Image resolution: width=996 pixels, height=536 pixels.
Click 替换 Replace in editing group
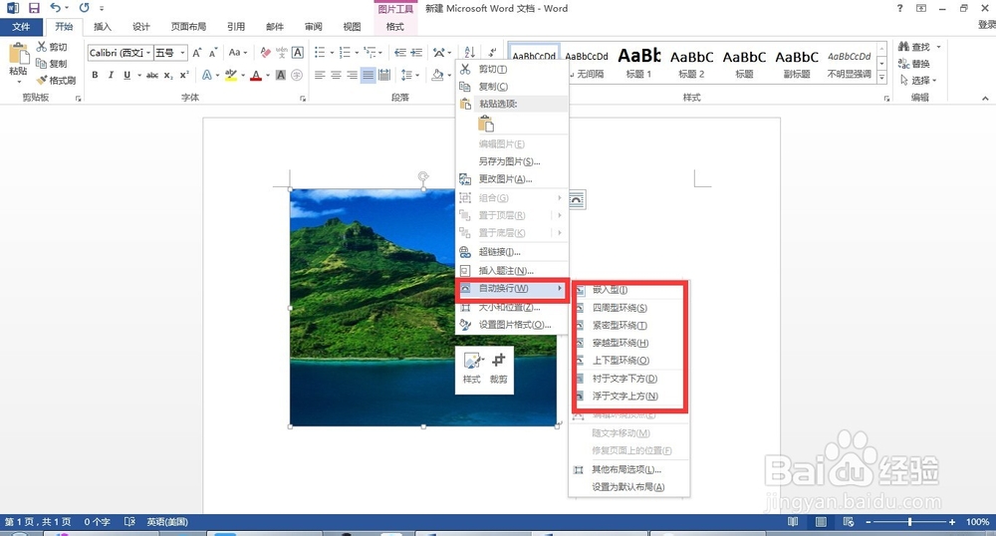[914, 64]
